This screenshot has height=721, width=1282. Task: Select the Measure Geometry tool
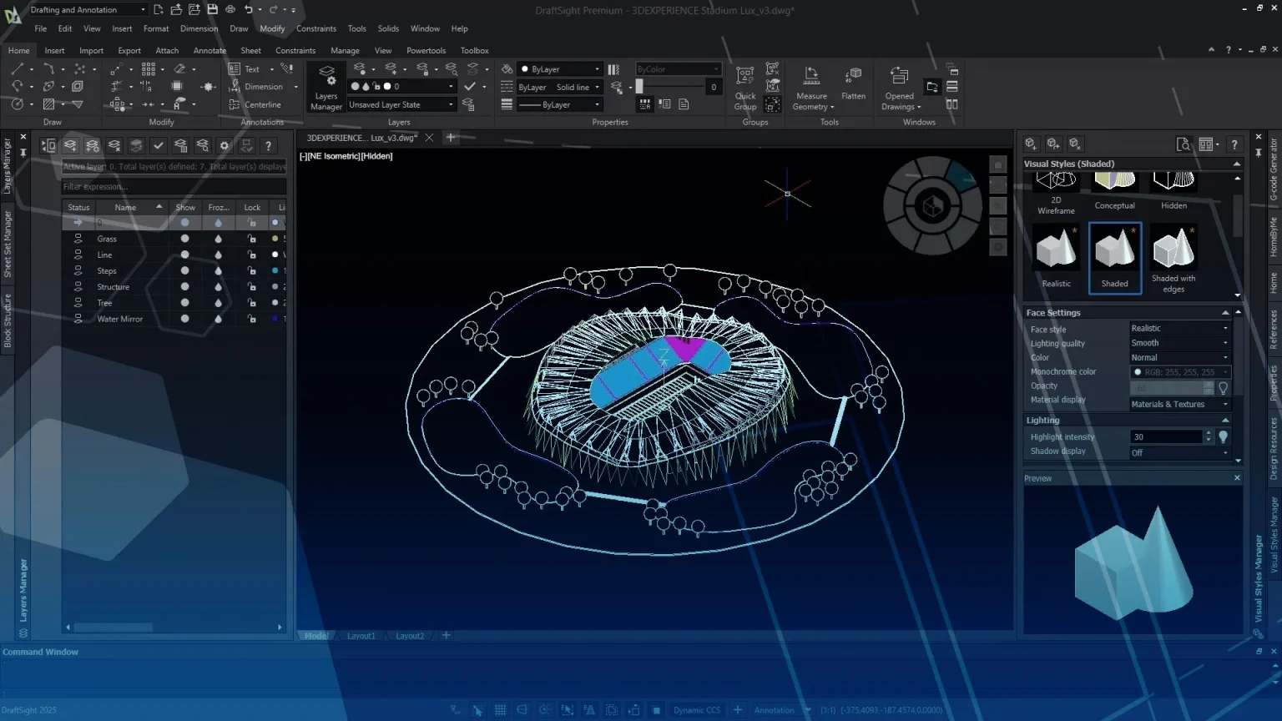(810, 86)
